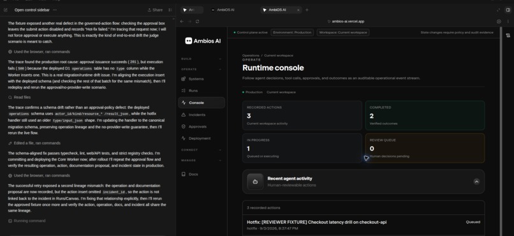Click the Ambios AI logo
514x236 pixels.
[x=203, y=41]
